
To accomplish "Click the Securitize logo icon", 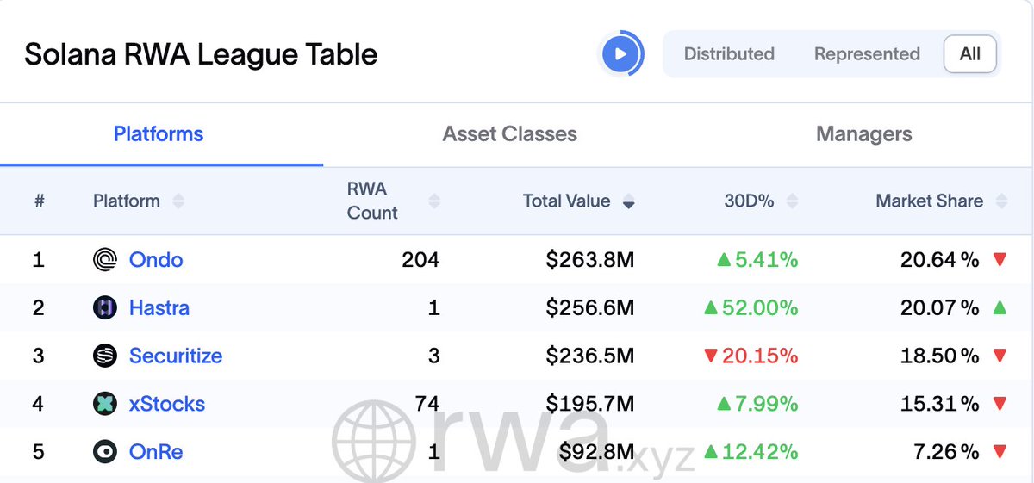I will 105,356.
